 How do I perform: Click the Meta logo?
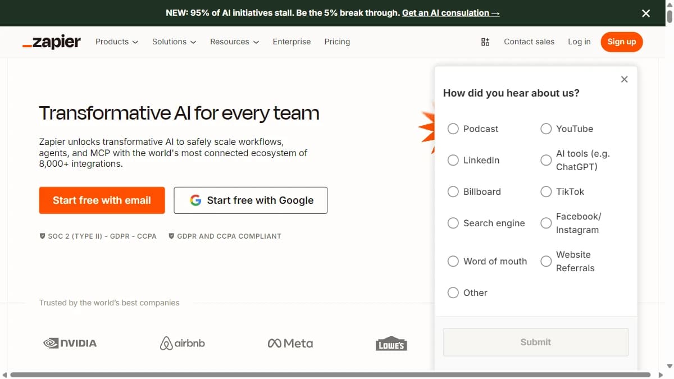point(290,343)
